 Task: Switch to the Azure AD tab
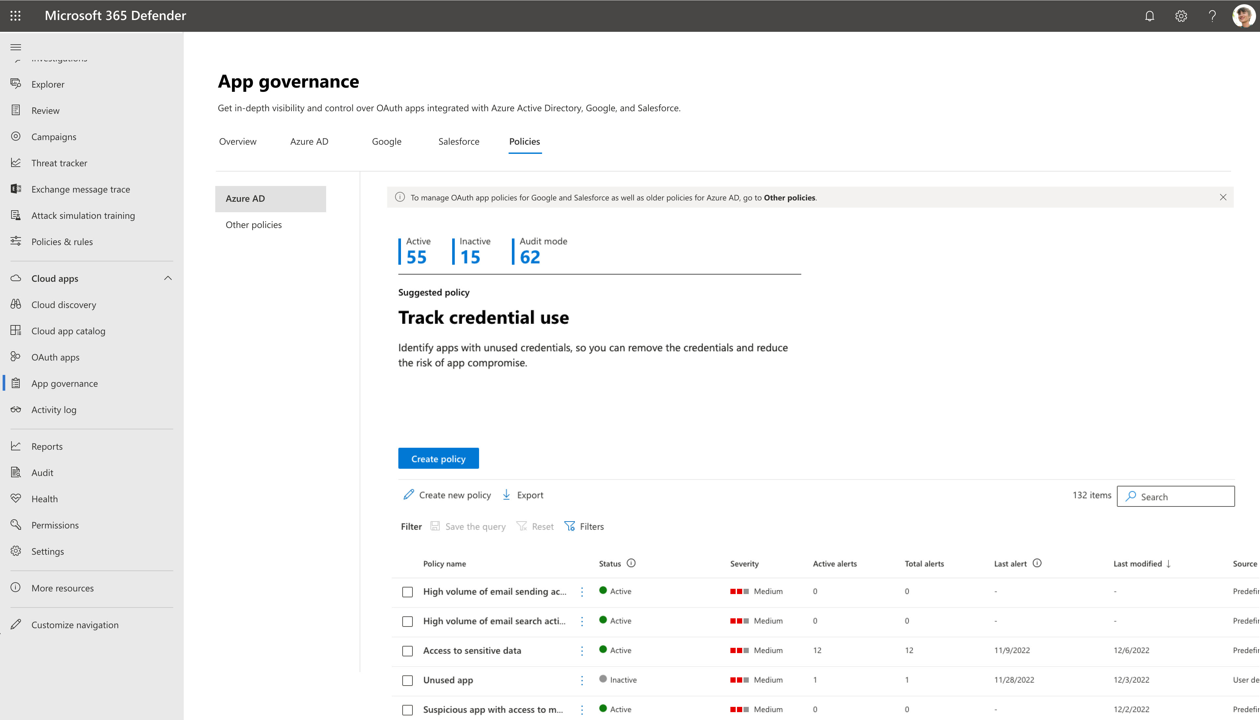point(309,141)
